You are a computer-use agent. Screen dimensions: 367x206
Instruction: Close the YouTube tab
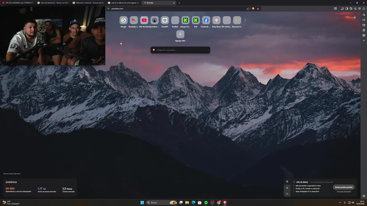(x=174, y=3)
